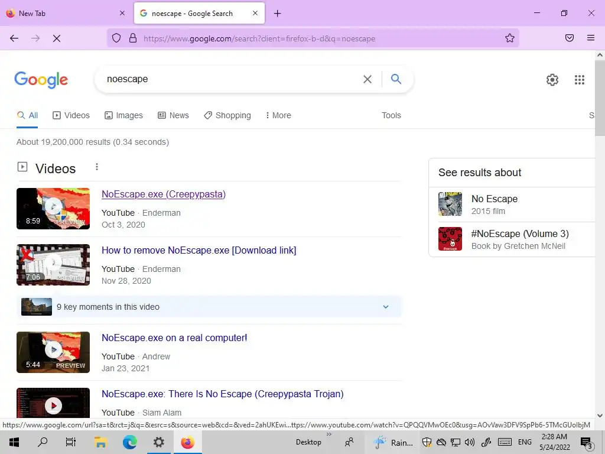The height and width of the screenshot is (454, 605).
Task: Go back using the browser back arrow
Action: click(14, 38)
